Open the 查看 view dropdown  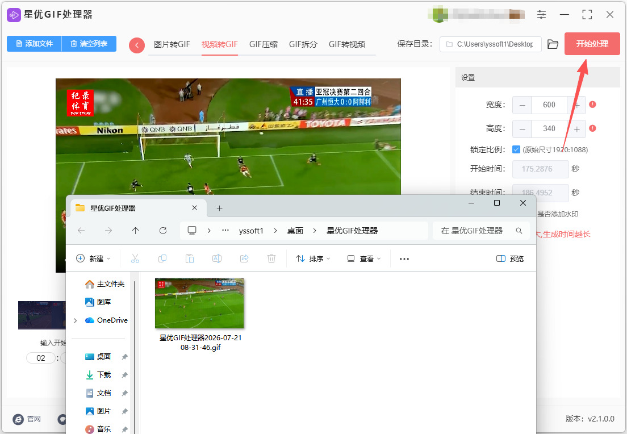click(x=364, y=259)
